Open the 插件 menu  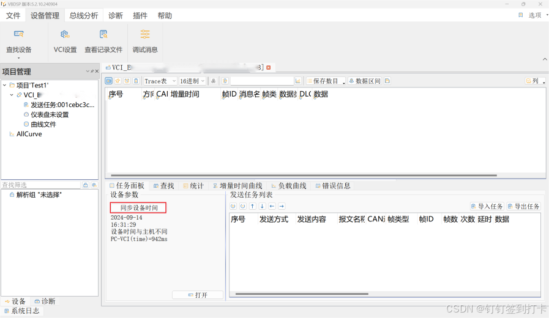(140, 16)
